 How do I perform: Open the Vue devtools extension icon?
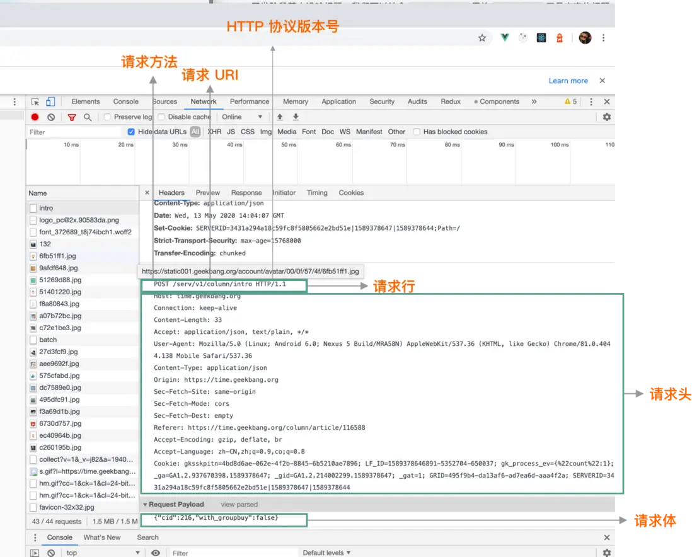(504, 38)
